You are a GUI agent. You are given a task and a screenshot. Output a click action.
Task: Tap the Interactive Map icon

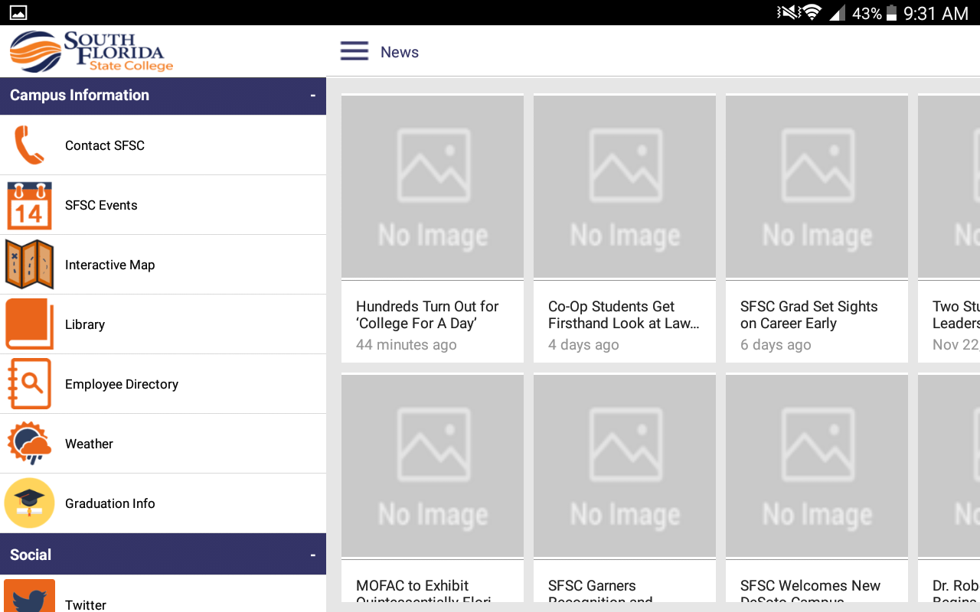pyautogui.click(x=29, y=265)
